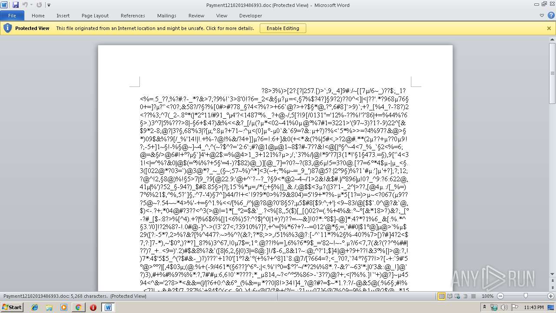Open the File tab

(12, 16)
